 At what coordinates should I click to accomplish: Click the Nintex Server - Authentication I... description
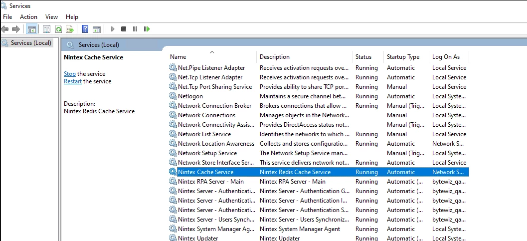click(x=305, y=200)
